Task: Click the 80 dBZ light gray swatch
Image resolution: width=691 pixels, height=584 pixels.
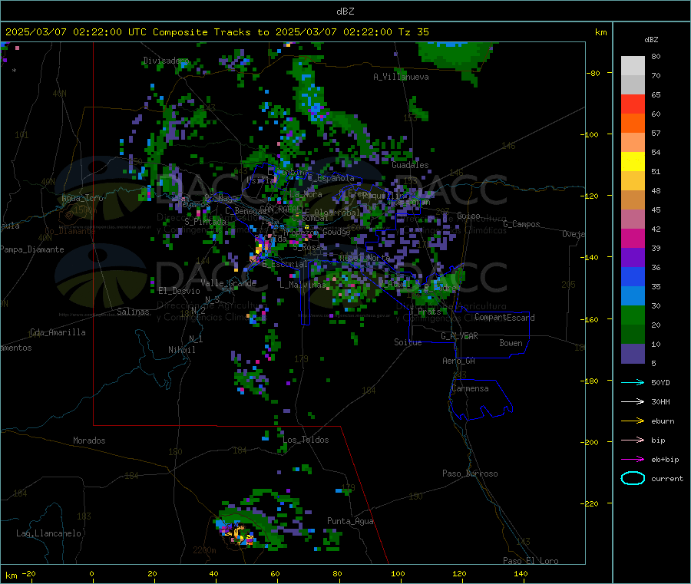Action: pyautogui.click(x=633, y=66)
